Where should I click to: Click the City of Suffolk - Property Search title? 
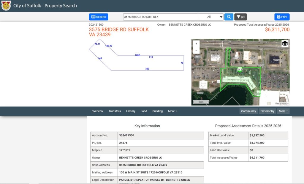[45, 6]
